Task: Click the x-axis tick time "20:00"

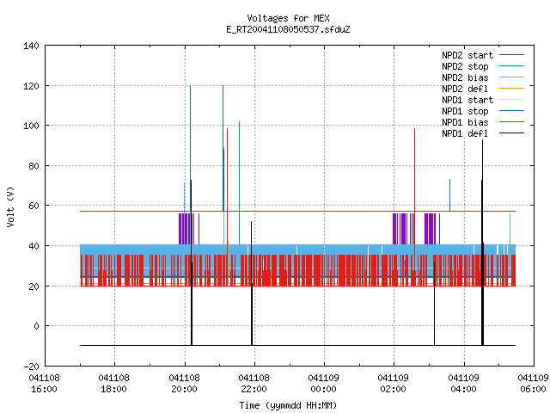Action: click(184, 389)
